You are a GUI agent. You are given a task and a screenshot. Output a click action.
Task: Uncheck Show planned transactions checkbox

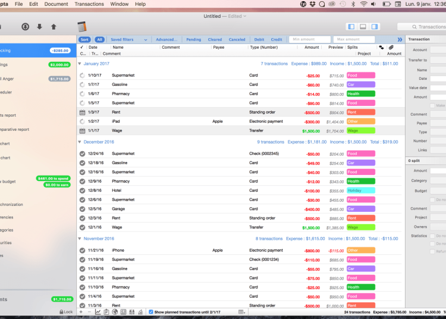pyautogui.click(x=151, y=312)
